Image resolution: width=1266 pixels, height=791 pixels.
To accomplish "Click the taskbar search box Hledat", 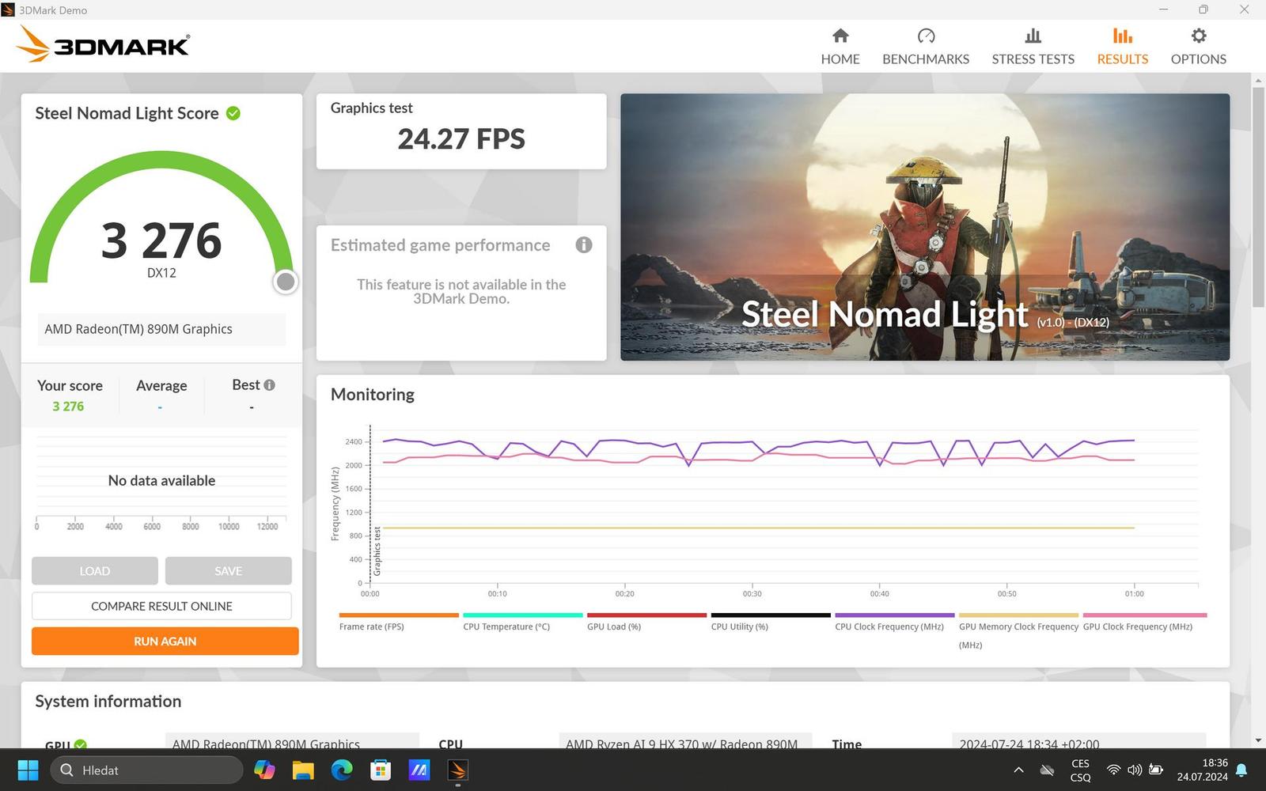I will tap(146, 770).
